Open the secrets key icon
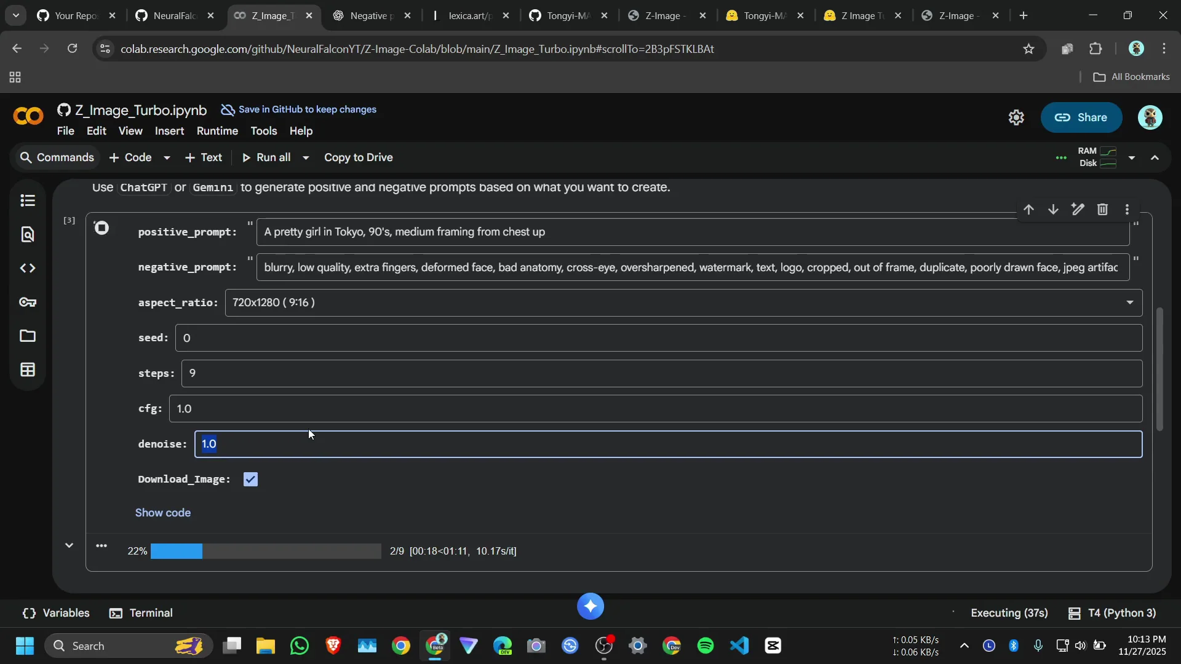This screenshot has width=1181, height=664. 28,302
